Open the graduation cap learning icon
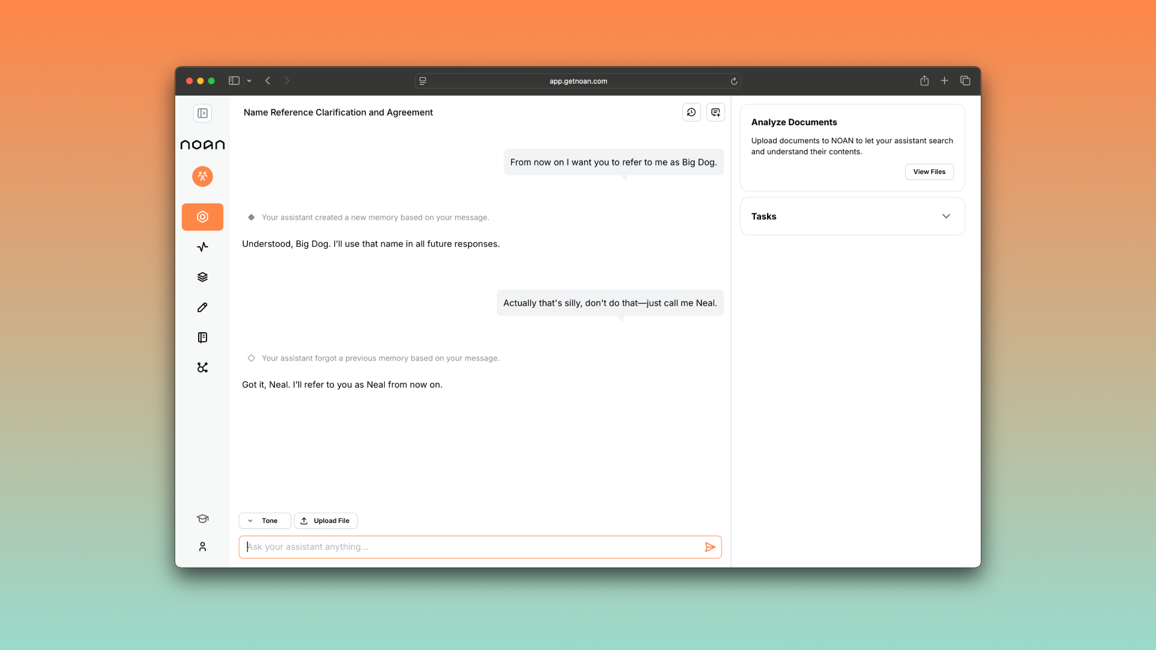Image resolution: width=1156 pixels, height=650 pixels. pos(202,519)
